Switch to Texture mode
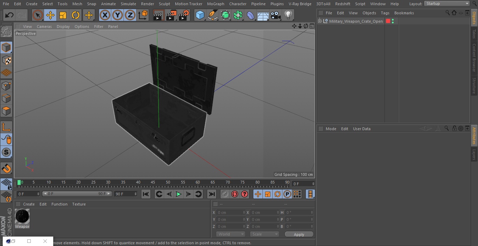The height and width of the screenshot is (246, 478). pyautogui.click(x=6, y=60)
